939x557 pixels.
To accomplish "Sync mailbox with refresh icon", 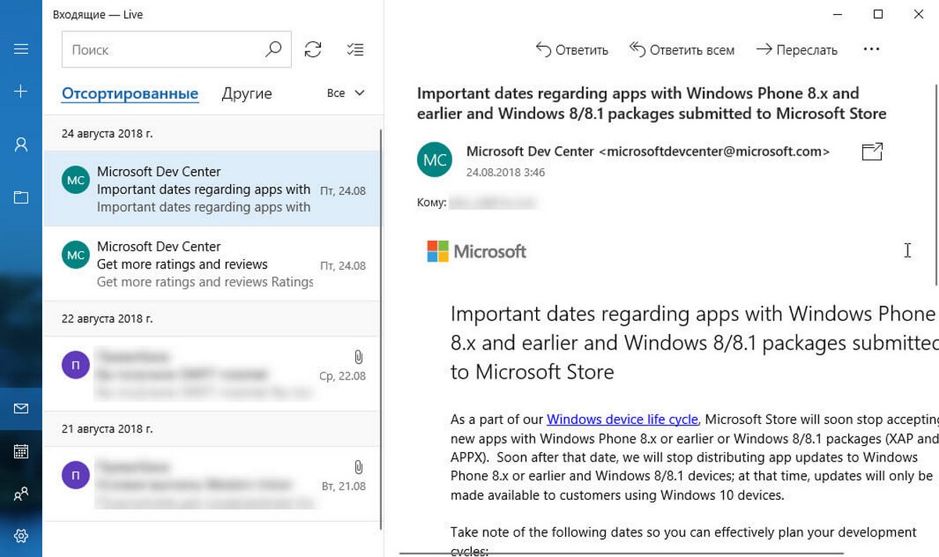I will coord(313,49).
